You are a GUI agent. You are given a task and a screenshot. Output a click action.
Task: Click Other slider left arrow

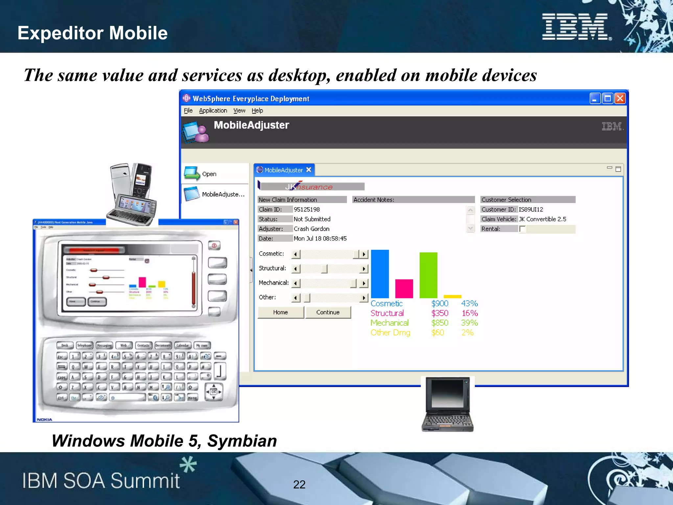(x=296, y=298)
